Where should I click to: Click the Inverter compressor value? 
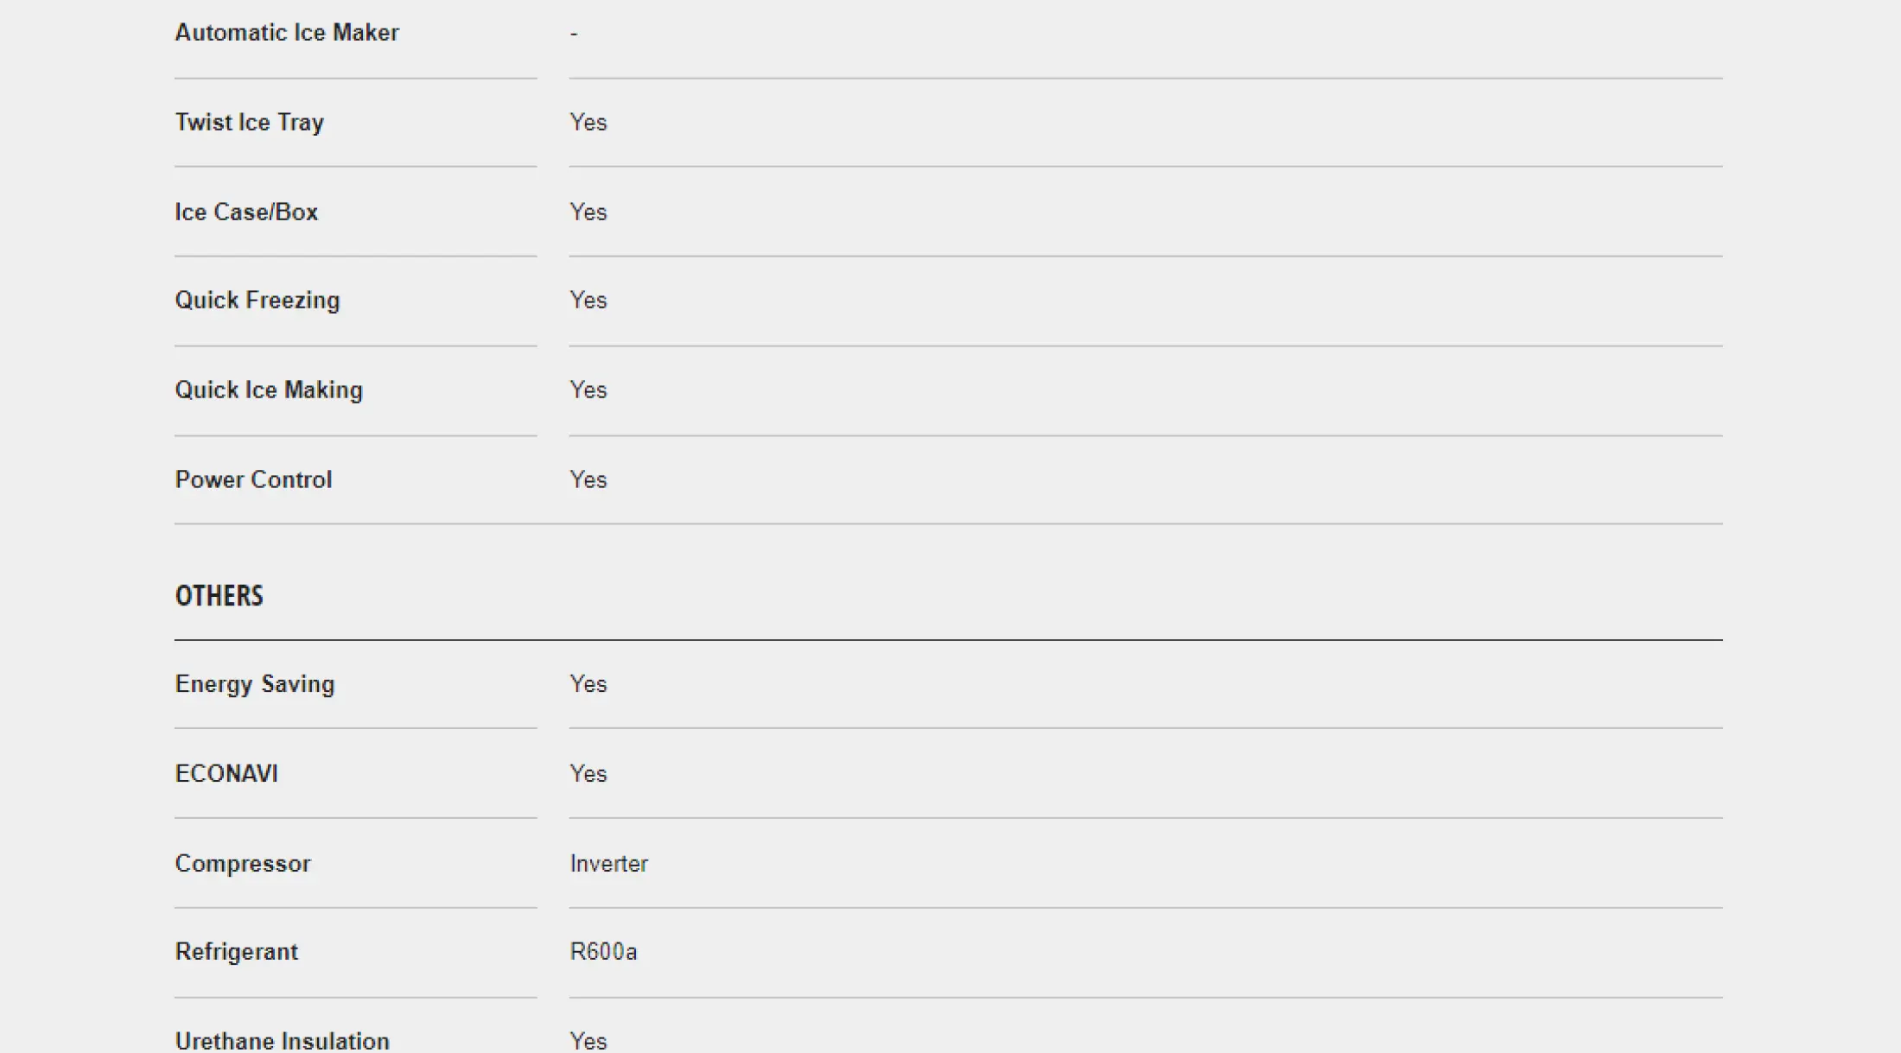tap(609, 864)
